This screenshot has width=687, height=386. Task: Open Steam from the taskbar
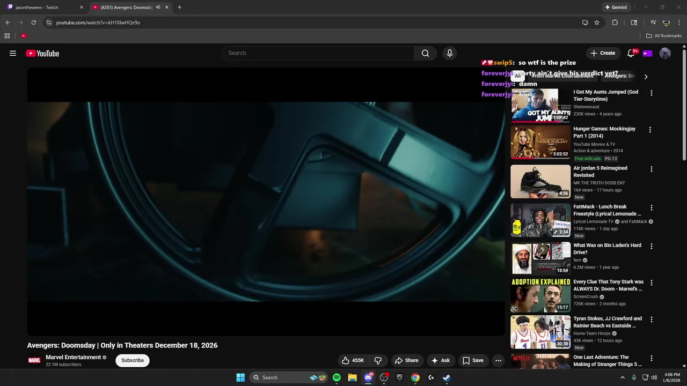tap(447, 377)
